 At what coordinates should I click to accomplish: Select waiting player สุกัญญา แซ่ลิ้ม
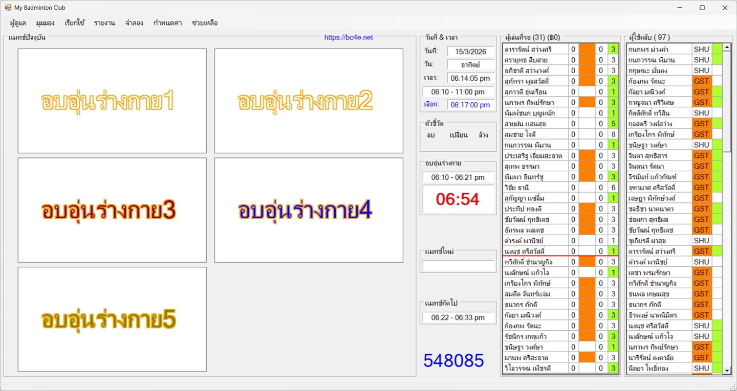[x=535, y=198]
